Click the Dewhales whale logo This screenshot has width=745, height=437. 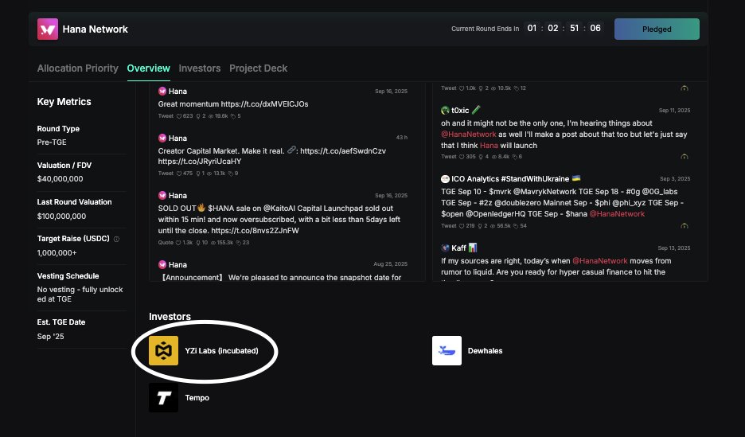click(x=447, y=350)
